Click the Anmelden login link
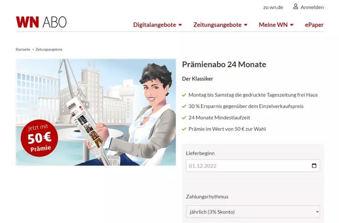 tap(312, 7)
